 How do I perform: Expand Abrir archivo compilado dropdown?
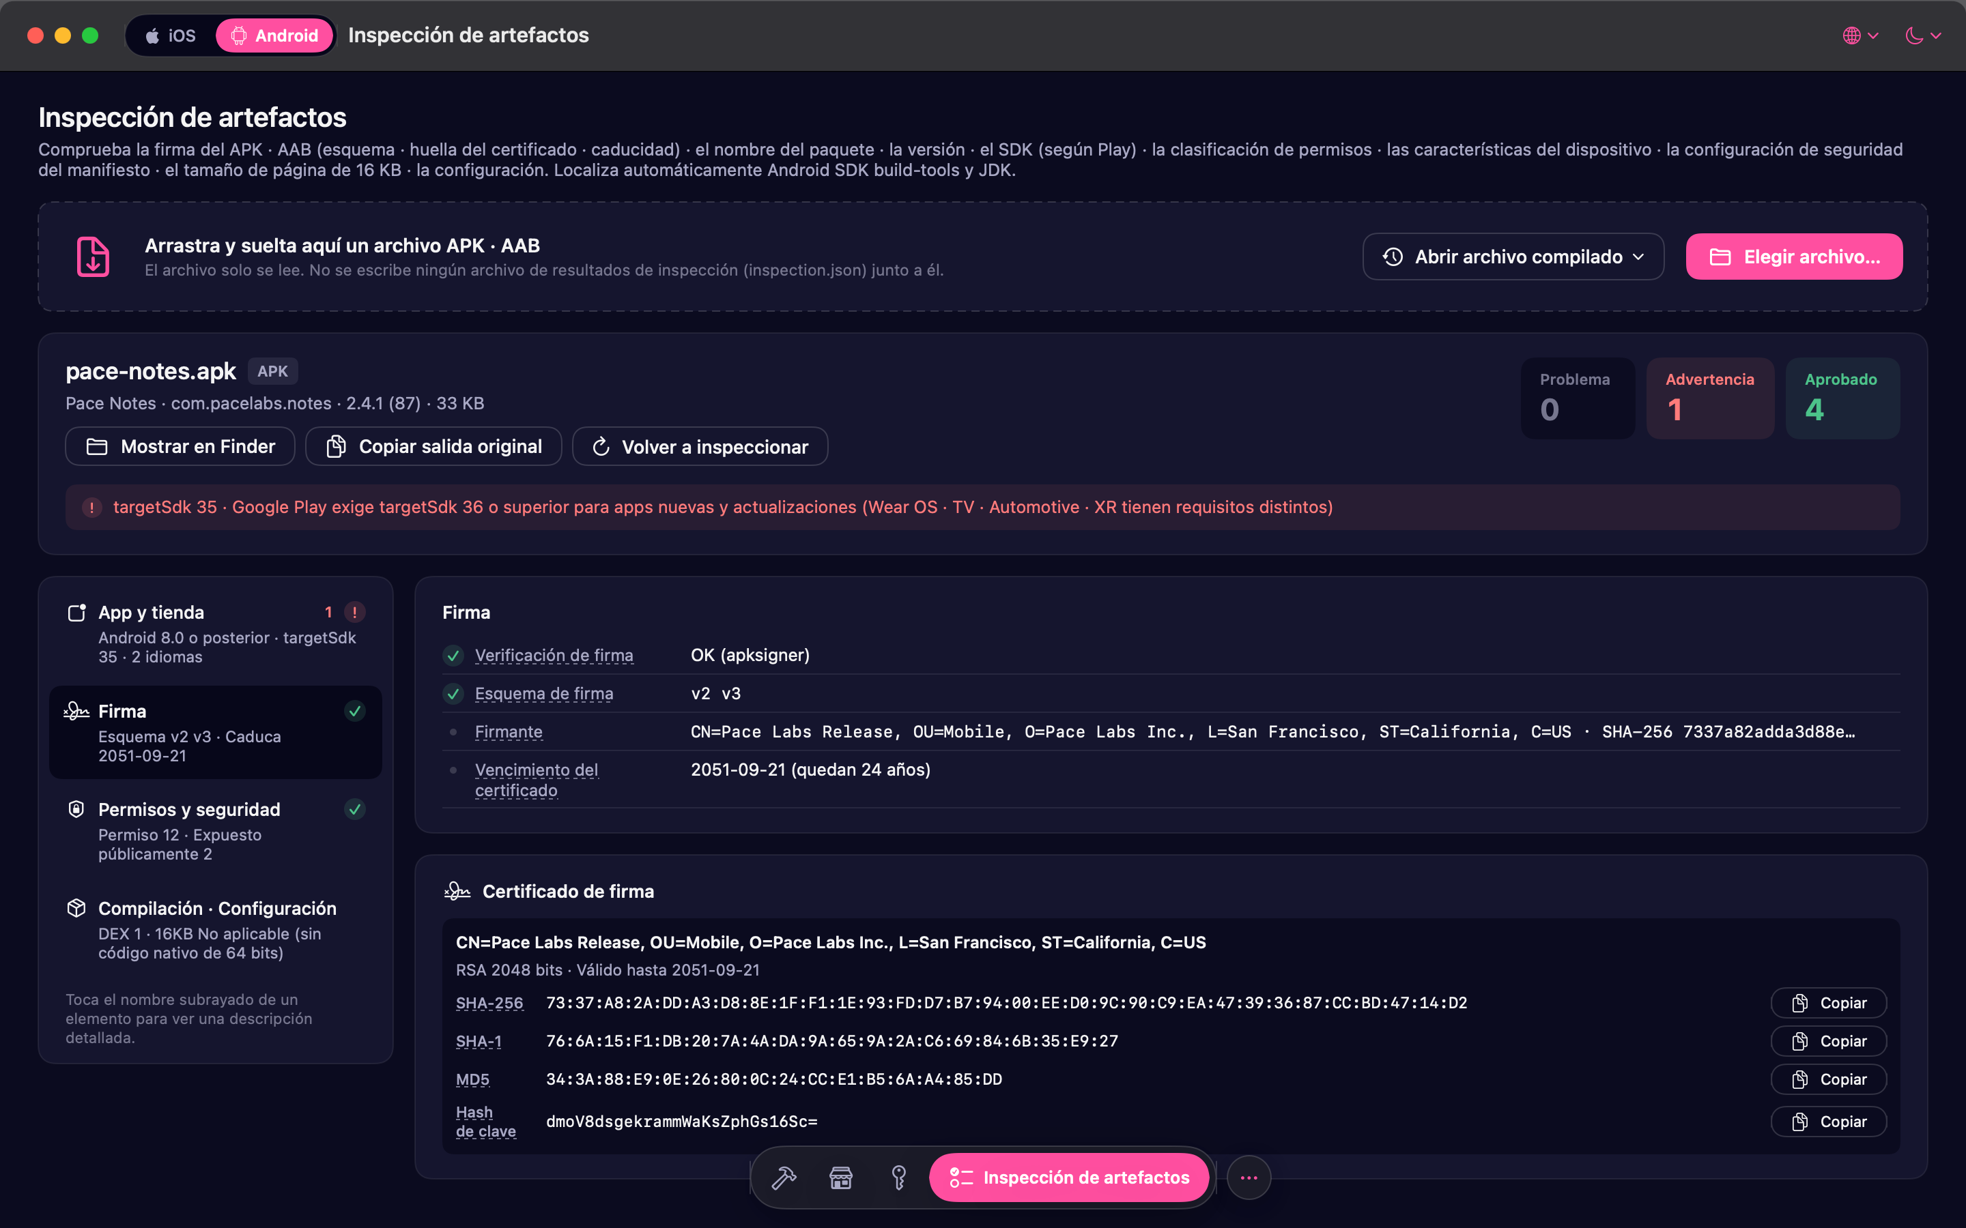coord(1513,257)
